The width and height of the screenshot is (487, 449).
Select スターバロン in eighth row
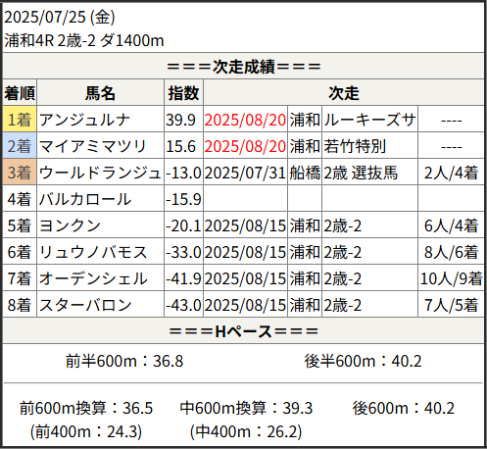coord(85,305)
